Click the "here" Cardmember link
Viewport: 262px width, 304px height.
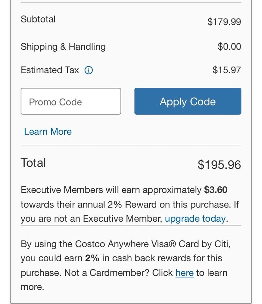click(x=184, y=273)
